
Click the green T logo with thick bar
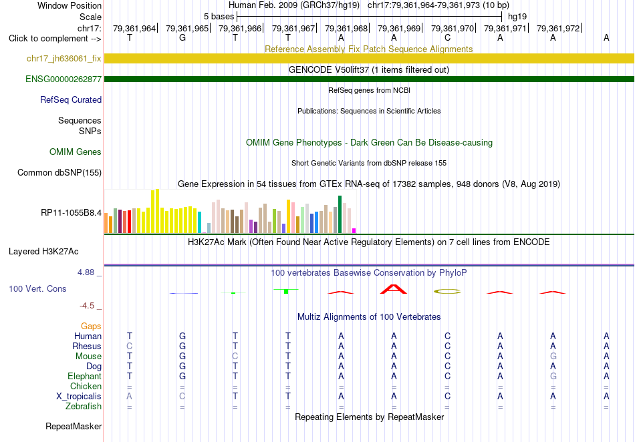tap(286, 291)
